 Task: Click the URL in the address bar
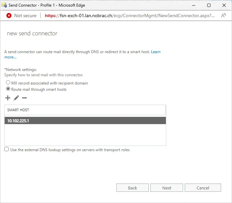(x=130, y=16)
